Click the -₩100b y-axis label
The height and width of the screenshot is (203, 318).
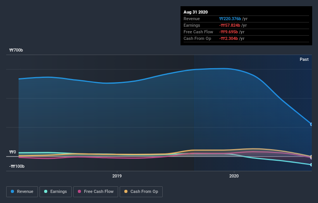tap(17, 166)
